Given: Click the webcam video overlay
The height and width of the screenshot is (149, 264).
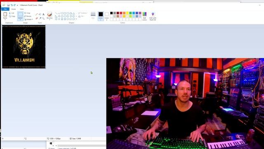Looking at the screenshot, I should coord(185,103).
